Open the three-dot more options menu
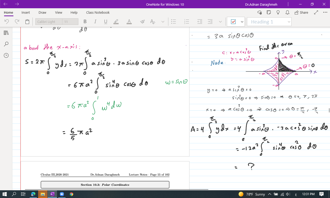The height and width of the screenshot is (198, 330). point(325,12)
